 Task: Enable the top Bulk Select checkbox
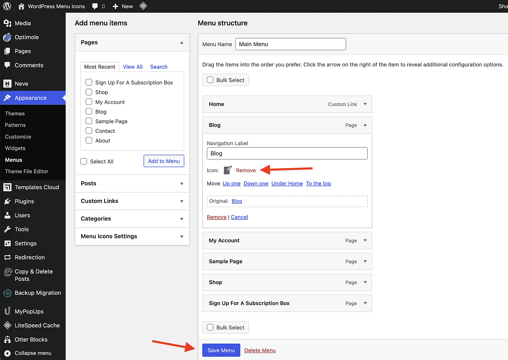pyautogui.click(x=210, y=80)
